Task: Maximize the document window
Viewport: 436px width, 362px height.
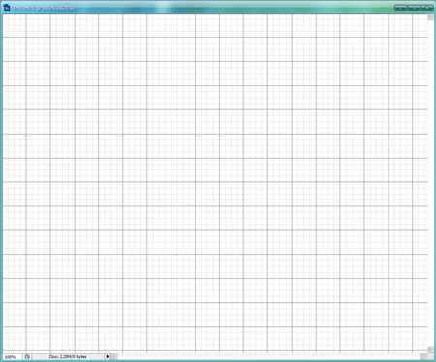Action: pyautogui.click(x=414, y=7)
